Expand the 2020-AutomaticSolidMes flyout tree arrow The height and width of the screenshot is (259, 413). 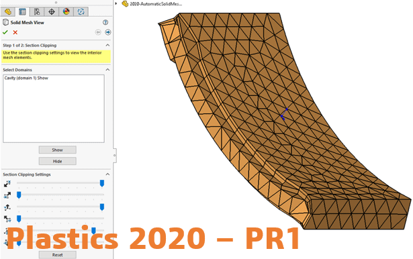116,3
